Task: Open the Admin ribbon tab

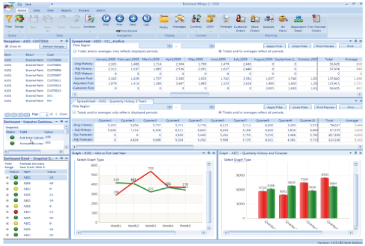Action: coord(101,10)
